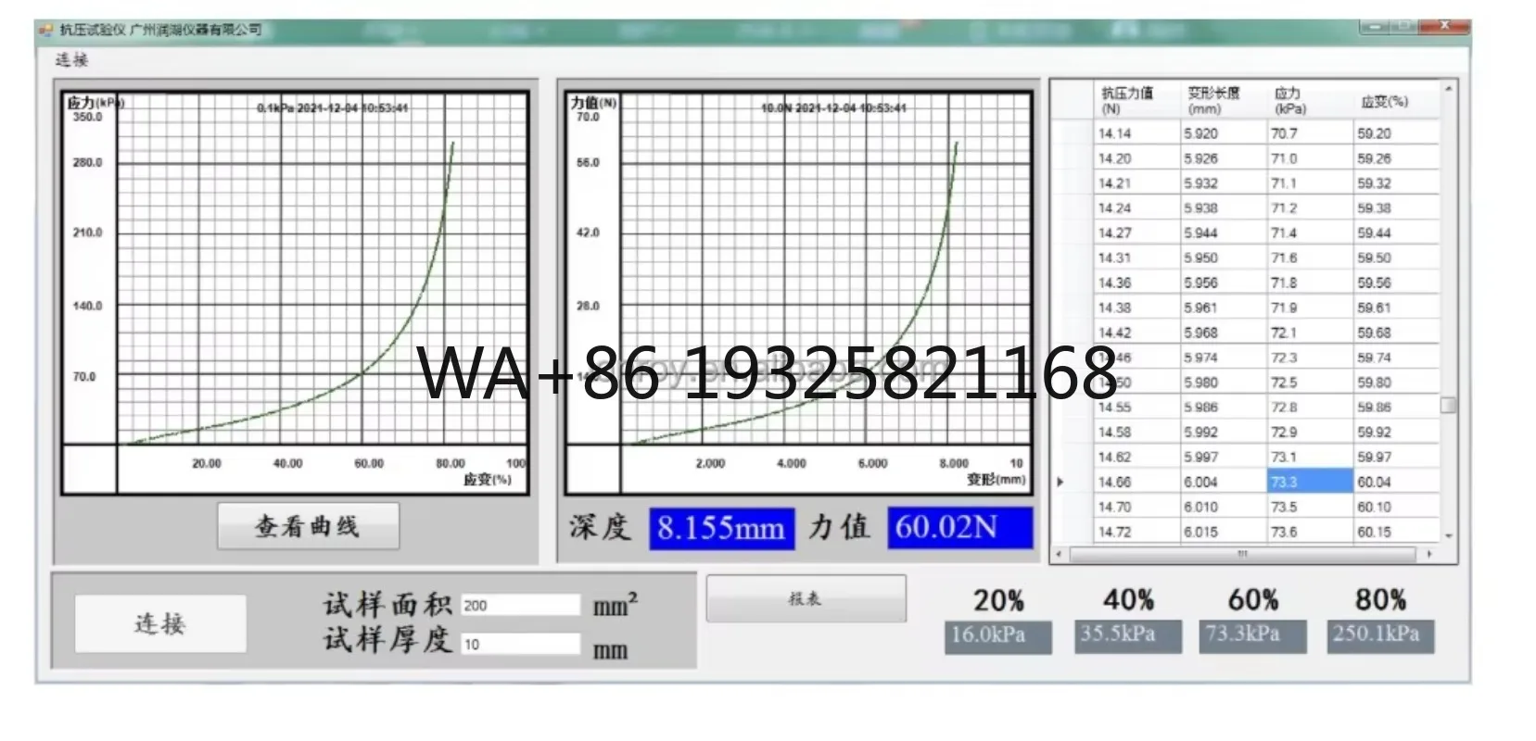Select the 14.27 force cell

(1136, 233)
